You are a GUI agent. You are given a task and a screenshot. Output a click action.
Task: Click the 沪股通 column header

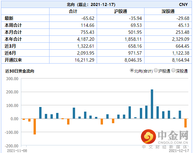(121, 11)
